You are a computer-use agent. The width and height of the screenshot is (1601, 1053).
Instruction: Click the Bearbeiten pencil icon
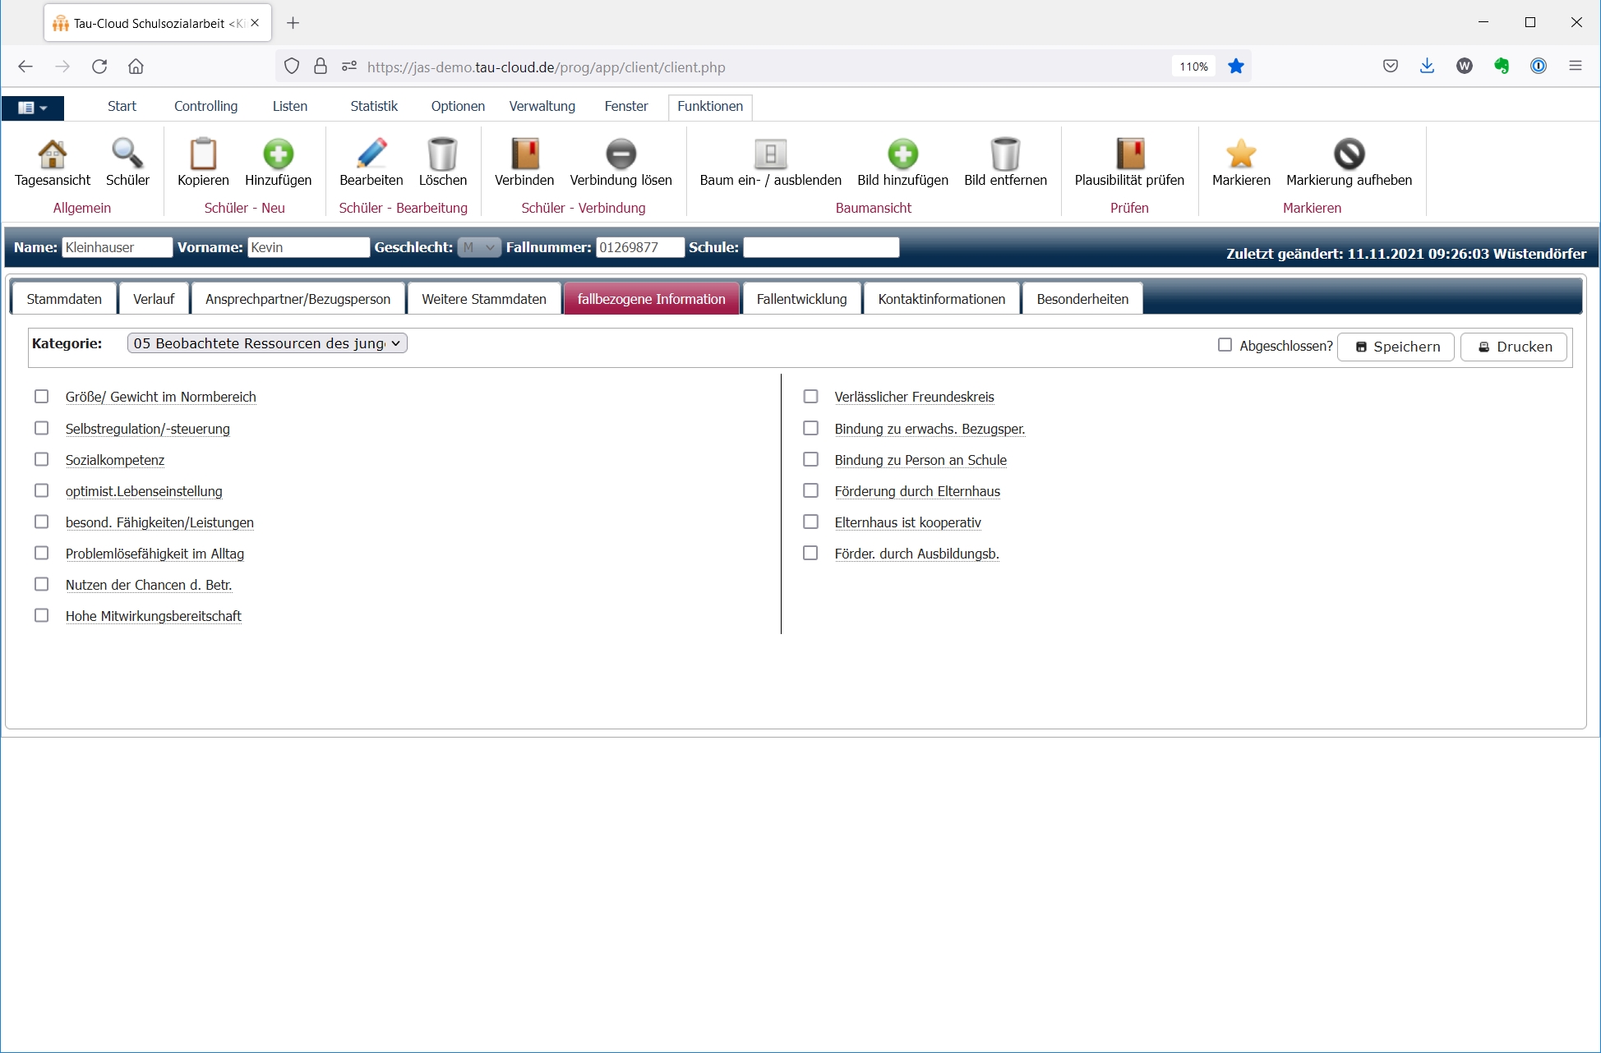[x=371, y=154]
